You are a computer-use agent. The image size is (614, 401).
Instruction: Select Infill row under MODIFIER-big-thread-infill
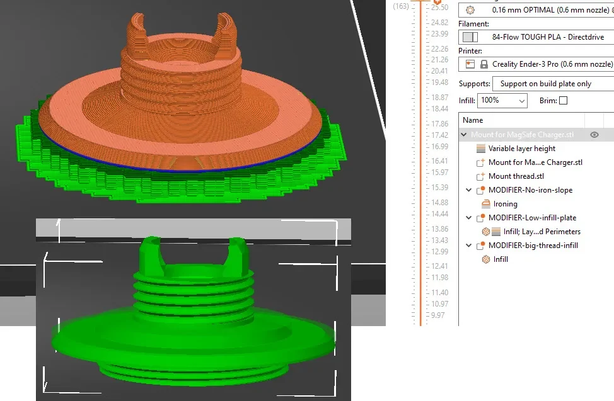click(536, 259)
